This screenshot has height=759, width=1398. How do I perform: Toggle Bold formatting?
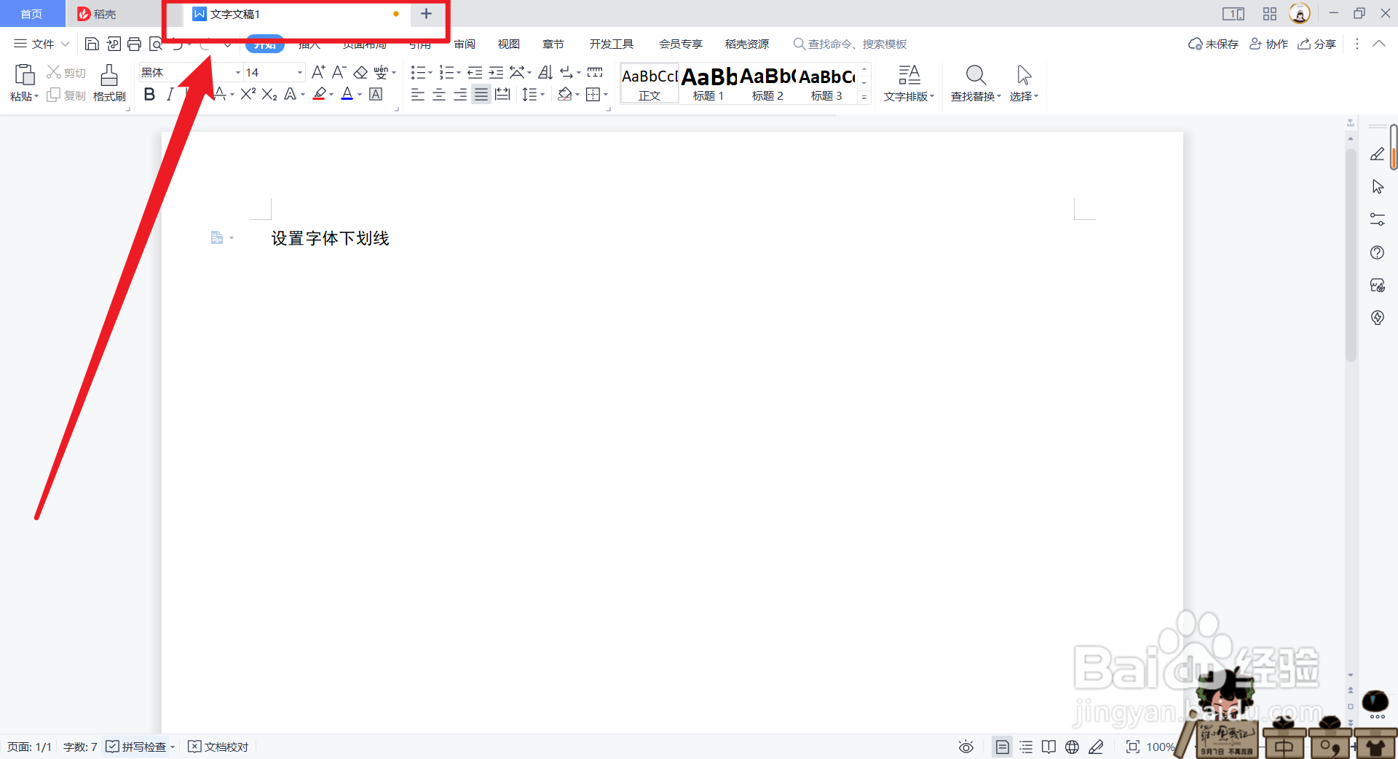pyautogui.click(x=149, y=94)
